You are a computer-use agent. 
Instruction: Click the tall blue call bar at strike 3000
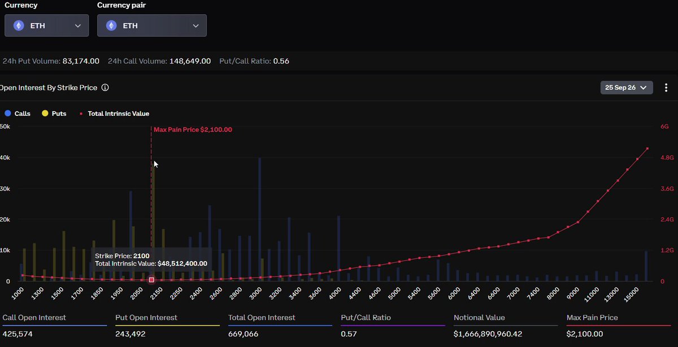click(260, 219)
